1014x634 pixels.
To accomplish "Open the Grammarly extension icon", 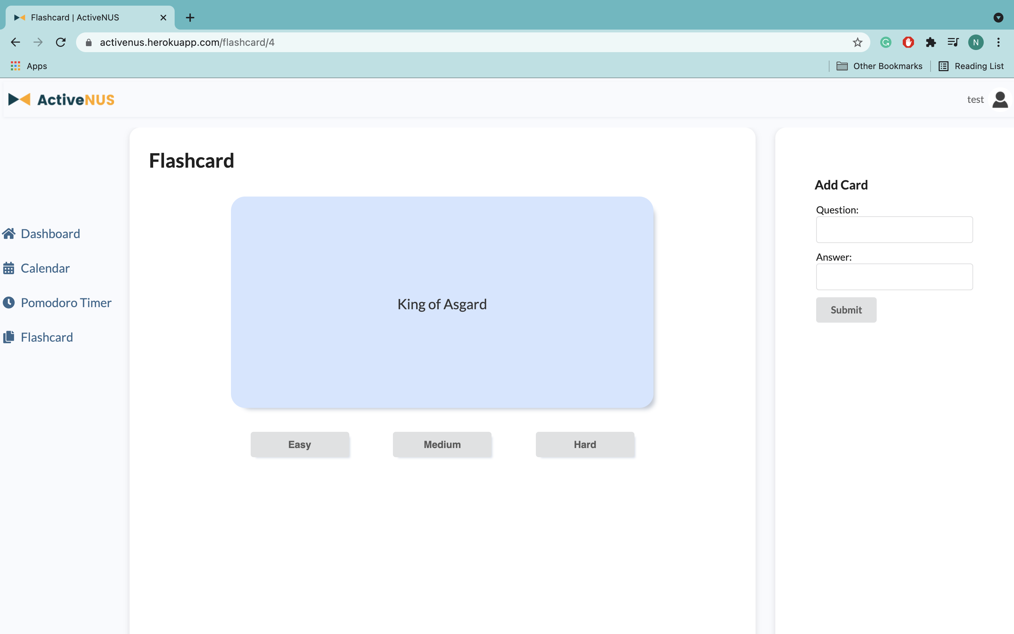I will tap(885, 42).
